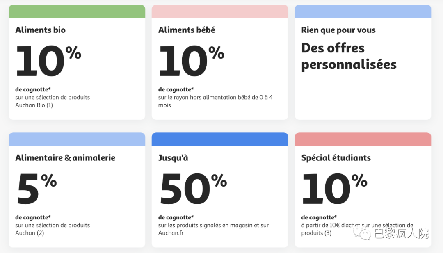Click the red bar above Spécial étudiants
Viewport: 443px width, 253px height.
(363, 139)
